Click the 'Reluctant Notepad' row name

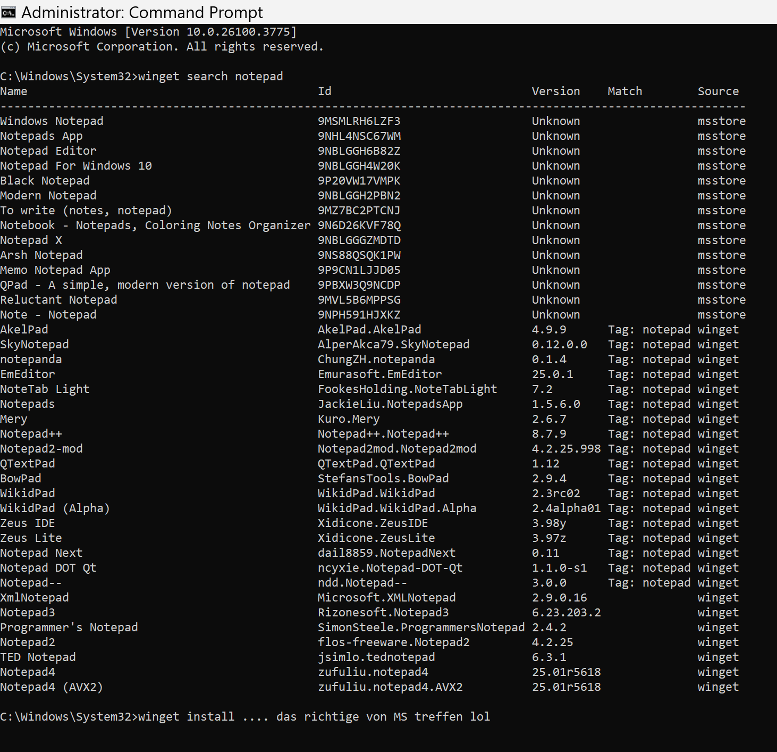coord(58,300)
